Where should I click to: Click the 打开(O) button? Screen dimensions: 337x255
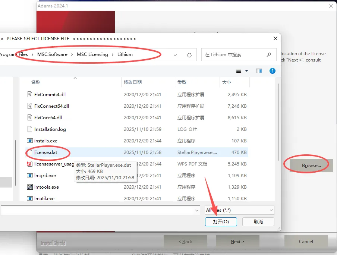point(221,222)
